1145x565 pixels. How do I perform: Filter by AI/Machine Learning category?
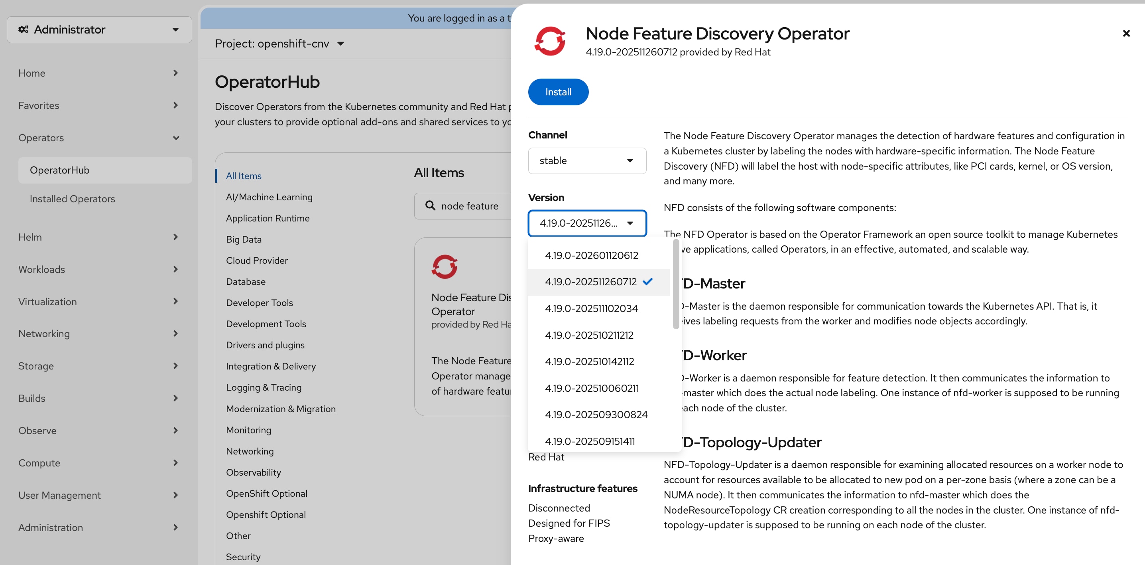269,197
